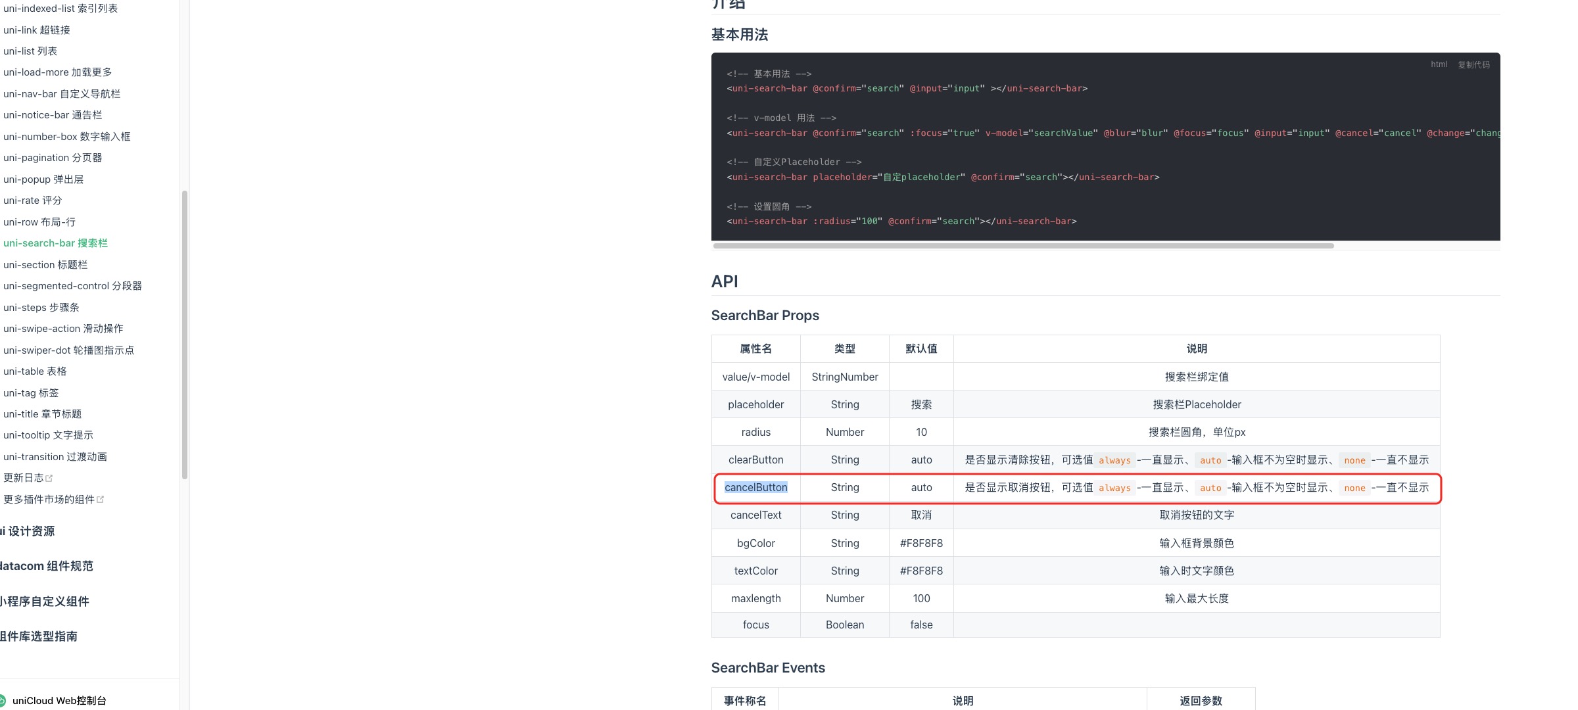The width and height of the screenshot is (1578, 710).
Task: Select uni-nav-bar 自定义导航栏 in sidebar
Action: tap(62, 94)
